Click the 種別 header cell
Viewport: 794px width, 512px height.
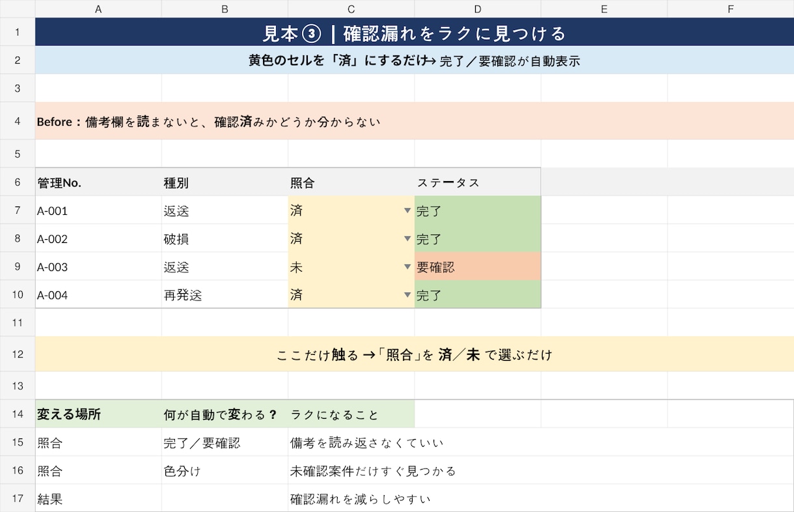click(225, 182)
